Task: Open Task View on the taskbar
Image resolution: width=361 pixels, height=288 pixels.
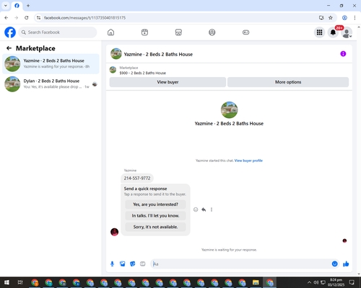Action: 20,282
